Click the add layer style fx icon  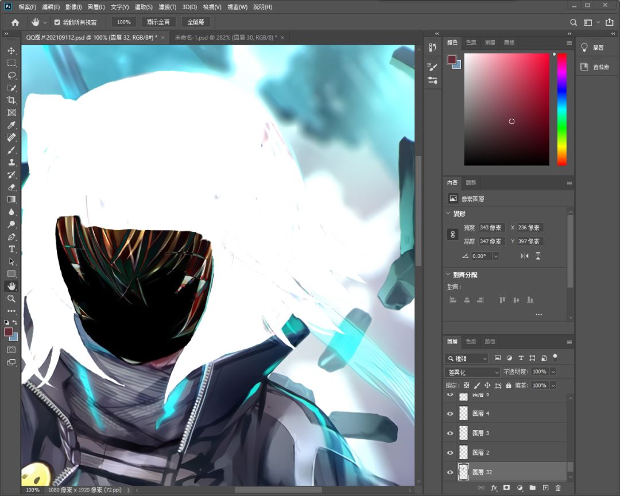[x=494, y=488]
